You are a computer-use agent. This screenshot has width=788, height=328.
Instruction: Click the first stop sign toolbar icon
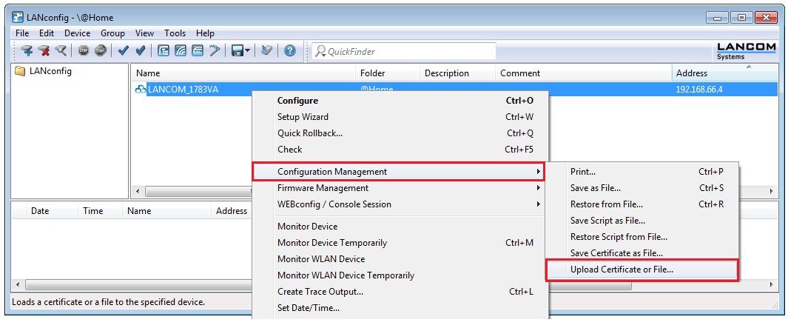pos(84,51)
